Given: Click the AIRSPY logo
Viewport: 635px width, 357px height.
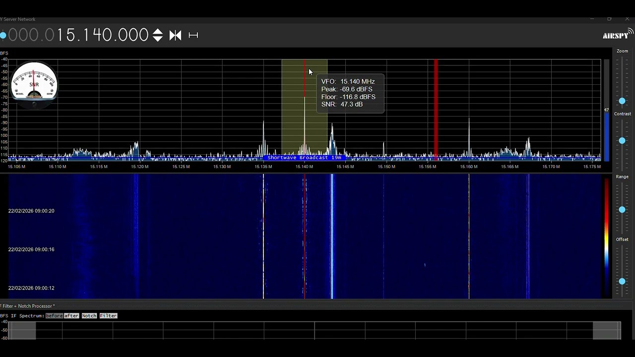Looking at the screenshot, I should click(x=618, y=34).
